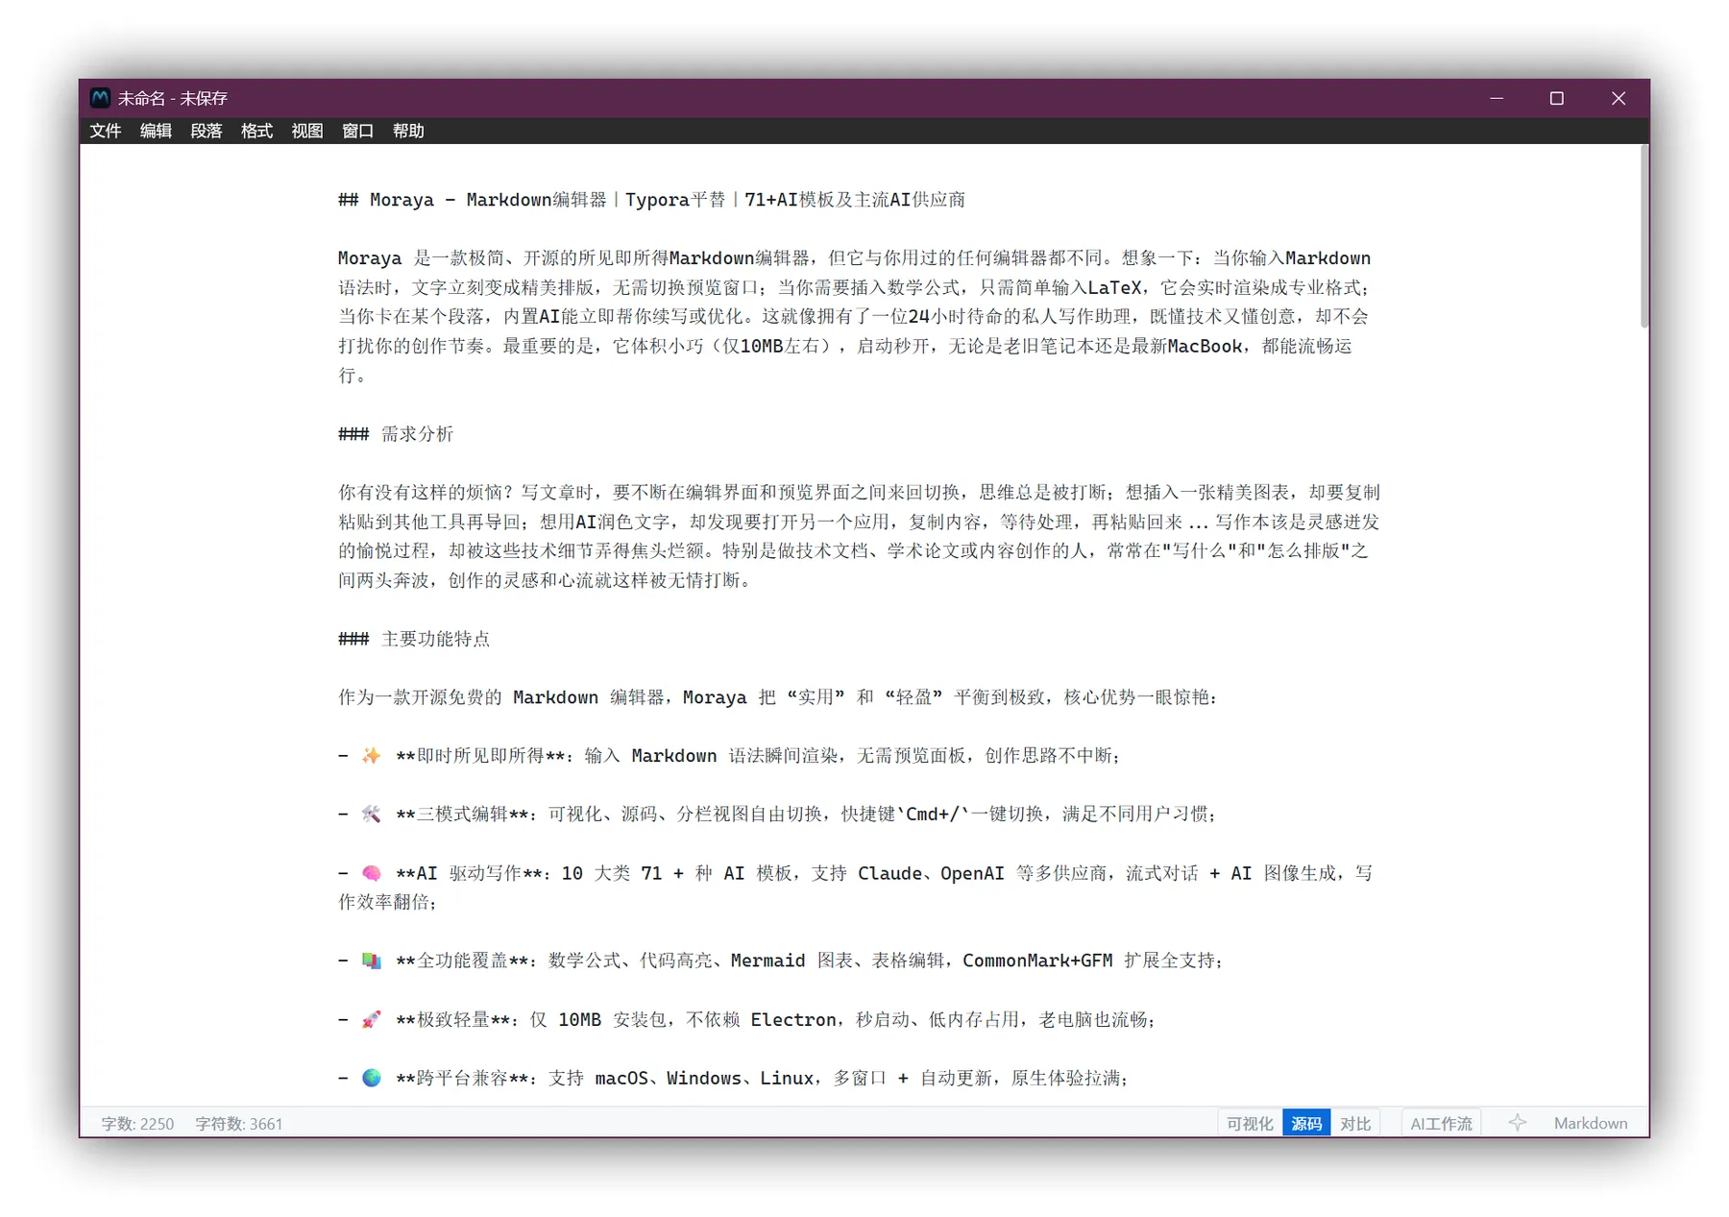Viewport: 1729px width, 1217px height.
Task: Open the 窗口 window menu
Action: click(356, 131)
